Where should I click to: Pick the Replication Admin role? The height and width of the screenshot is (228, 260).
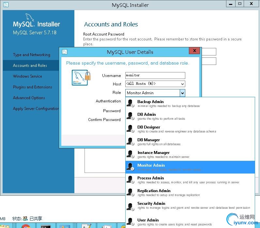coord(190,192)
